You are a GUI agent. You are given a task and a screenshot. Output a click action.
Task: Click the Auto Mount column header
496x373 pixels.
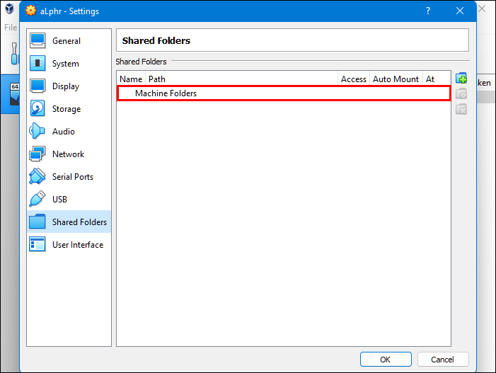point(396,79)
